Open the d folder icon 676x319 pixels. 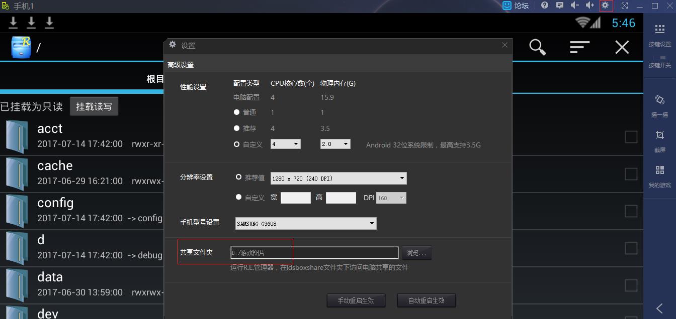pyautogui.click(x=17, y=248)
